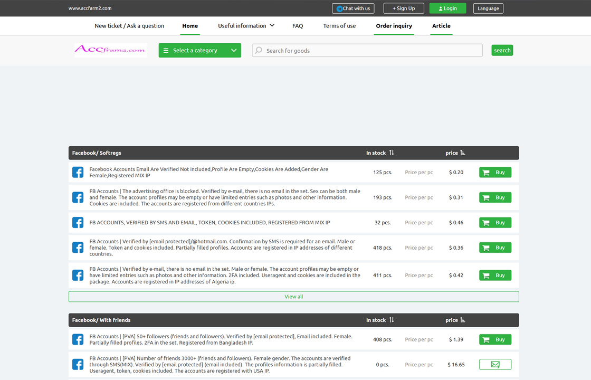Sort Facebook/Softregs by price icon
This screenshot has width=591, height=380.
pyautogui.click(x=462, y=153)
